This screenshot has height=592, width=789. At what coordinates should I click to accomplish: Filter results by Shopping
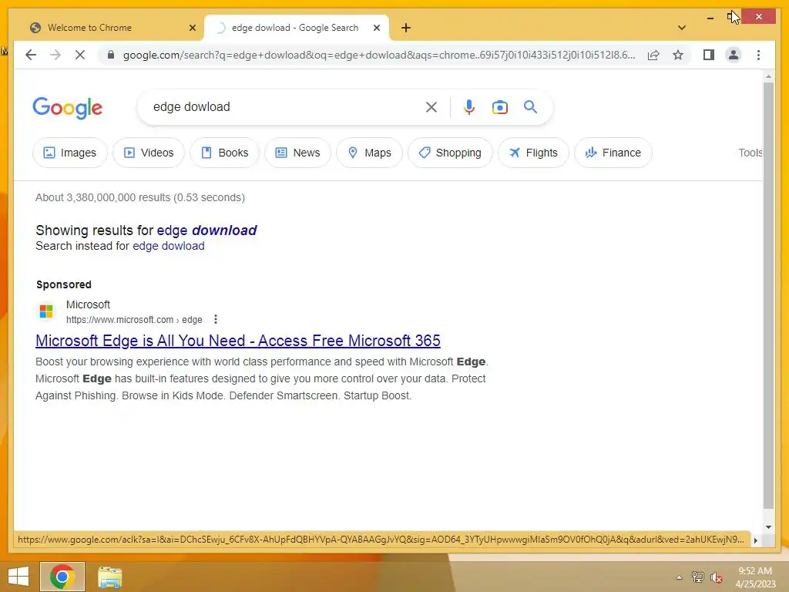pyautogui.click(x=450, y=153)
